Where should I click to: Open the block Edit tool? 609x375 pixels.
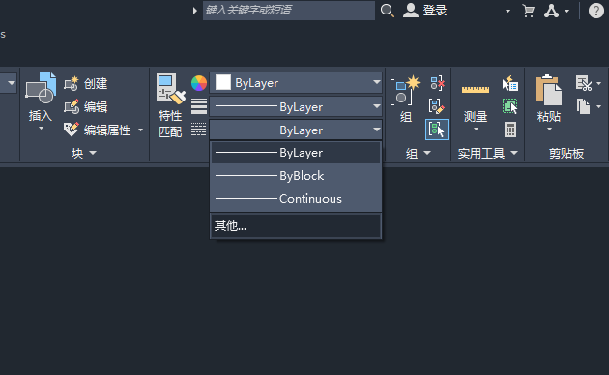[86, 106]
